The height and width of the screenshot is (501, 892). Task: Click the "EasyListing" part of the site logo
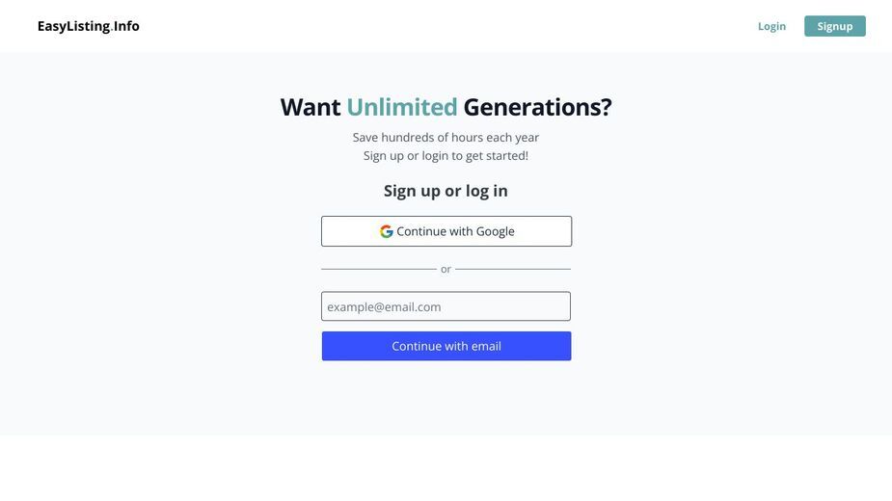73,26
